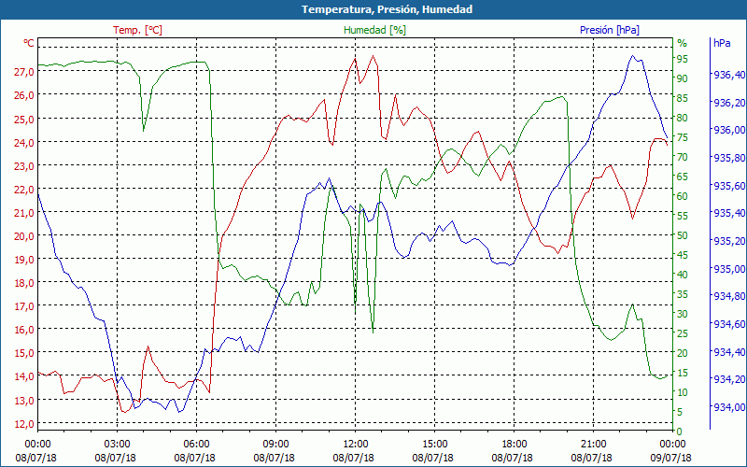This screenshot has width=747, height=467.
Task: Click the green "%" axis unit label
Action: [x=683, y=43]
